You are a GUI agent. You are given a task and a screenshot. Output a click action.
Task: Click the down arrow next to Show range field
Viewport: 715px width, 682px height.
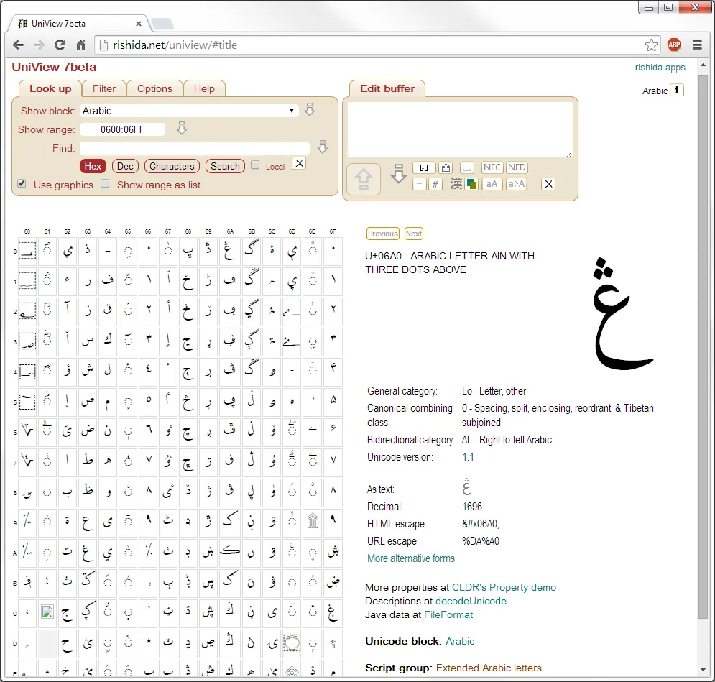(182, 128)
